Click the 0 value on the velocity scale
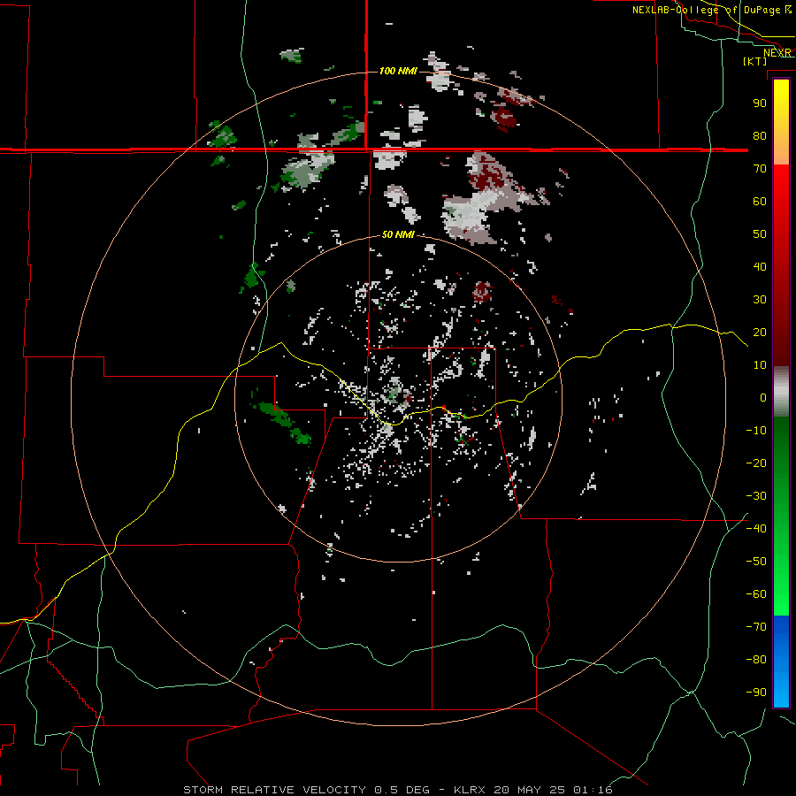Viewport: 796px width, 796px height. [x=763, y=397]
